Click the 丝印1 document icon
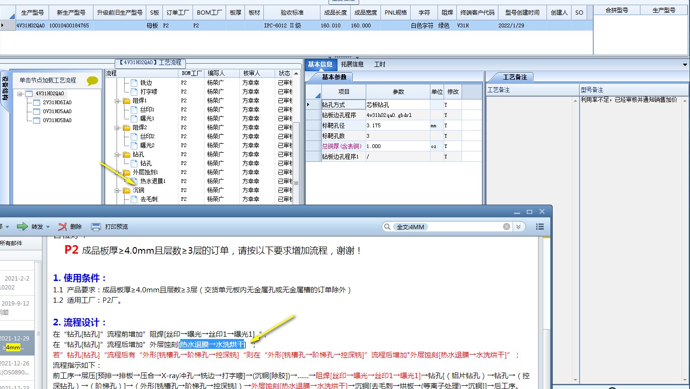 (134, 109)
